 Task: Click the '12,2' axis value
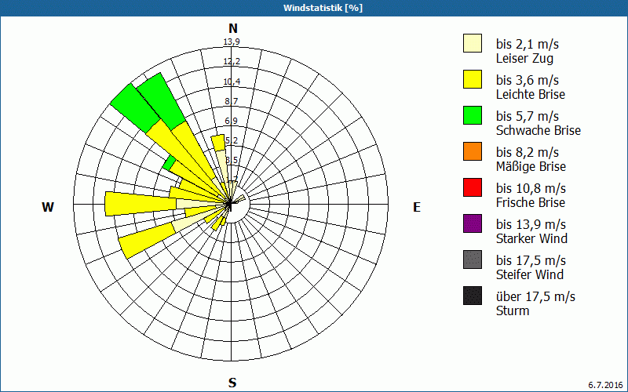232,62
